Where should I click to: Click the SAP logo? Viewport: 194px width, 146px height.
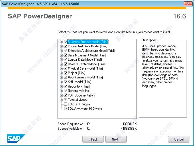16,139
